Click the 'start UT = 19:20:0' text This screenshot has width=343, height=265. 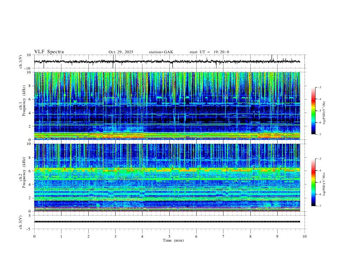click(209, 52)
